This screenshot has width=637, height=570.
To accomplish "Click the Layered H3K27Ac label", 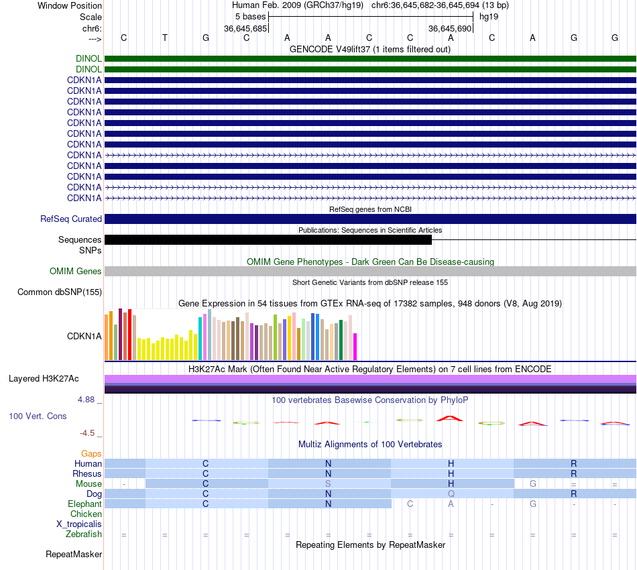I will 44,379.
